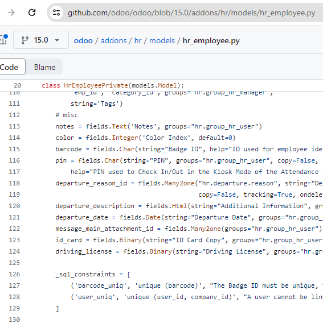The image size is (323, 323).
Task: Click 'notes = fields.Text' code line
Action: point(159,126)
